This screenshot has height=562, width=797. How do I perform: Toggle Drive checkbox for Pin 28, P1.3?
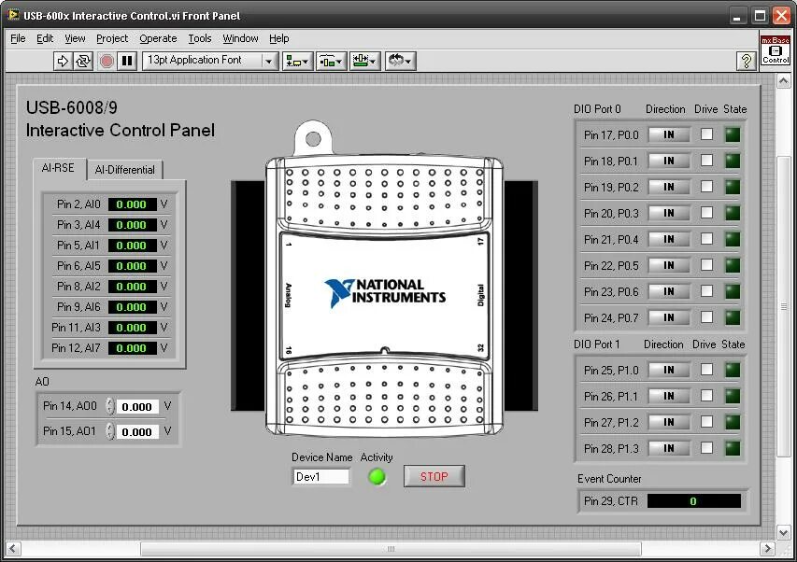pyautogui.click(x=706, y=448)
